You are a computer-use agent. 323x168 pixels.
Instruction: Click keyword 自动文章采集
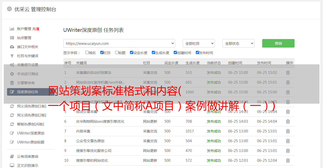point(87,112)
